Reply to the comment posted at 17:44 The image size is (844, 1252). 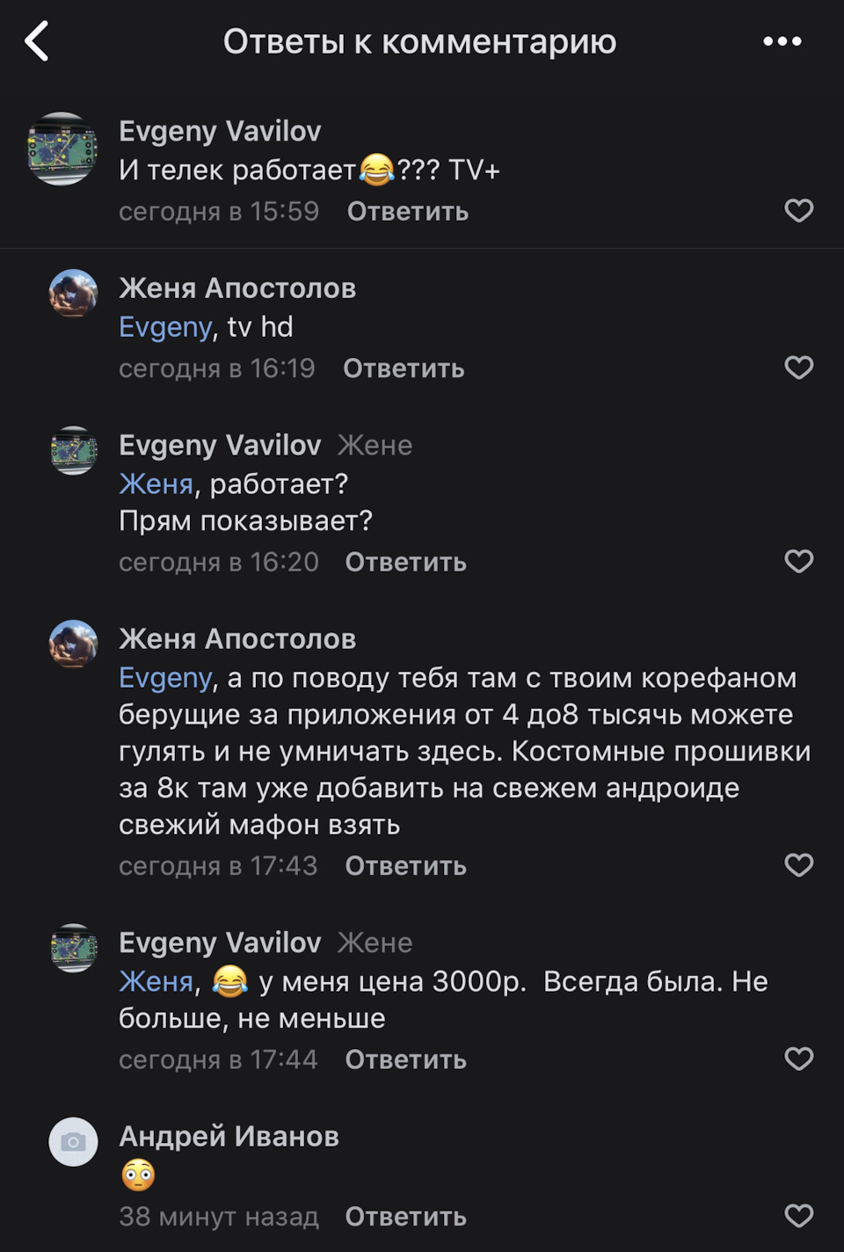[x=405, y=1059]
